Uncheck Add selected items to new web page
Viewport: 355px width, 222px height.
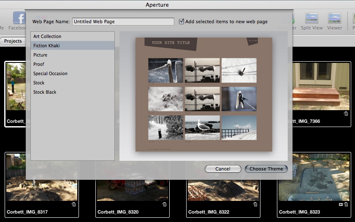click(x=182, y=22)
